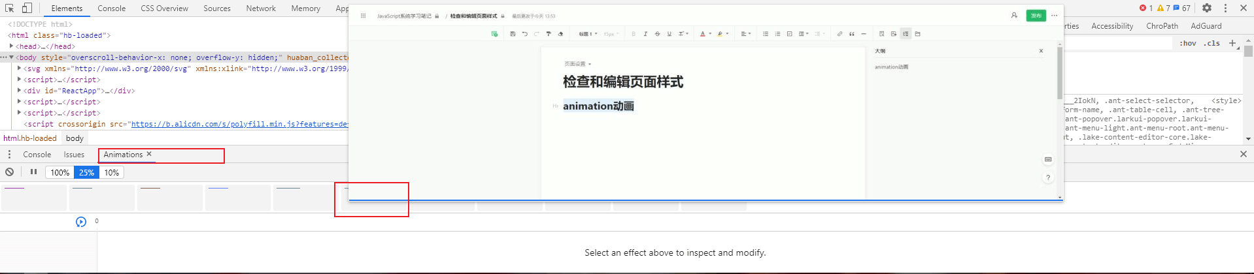1254x274 pixels.
Task: Open the drawer three-dot menu
Action: click(x=9, y=155)
